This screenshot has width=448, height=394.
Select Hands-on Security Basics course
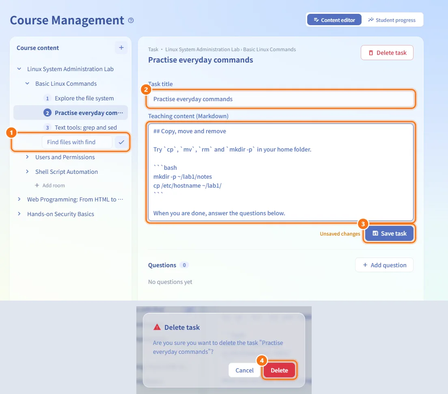coord(60,214)
